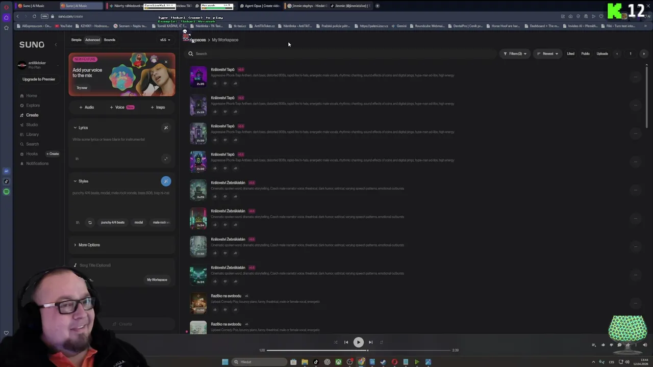Click the player Play button
Screen dimensions: 653x367
tap(358, 343)
